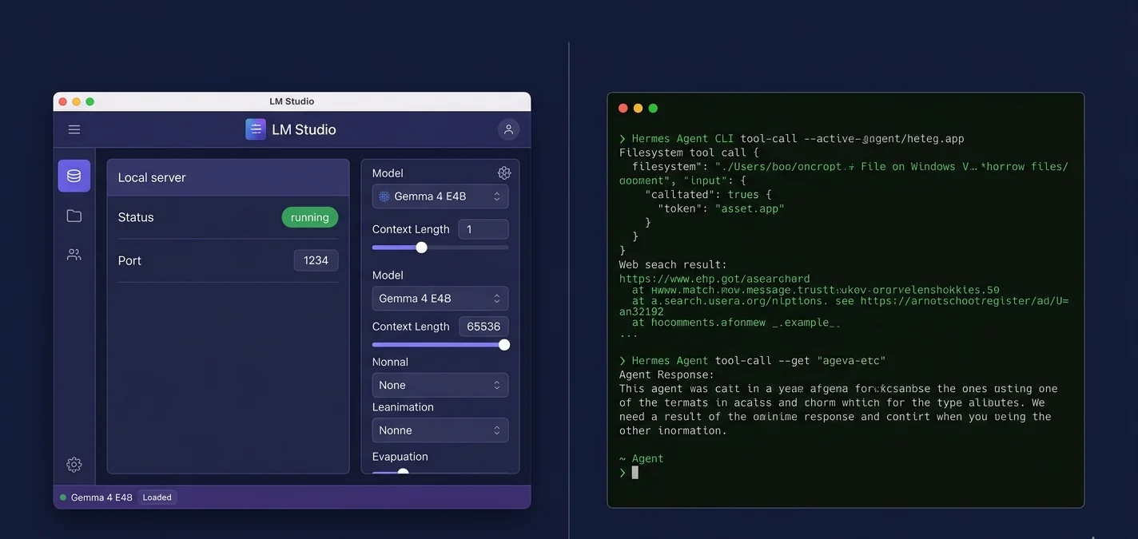
Task: Open the first Gemma 4 E4B model dropdown
Action: pos(440,196)
